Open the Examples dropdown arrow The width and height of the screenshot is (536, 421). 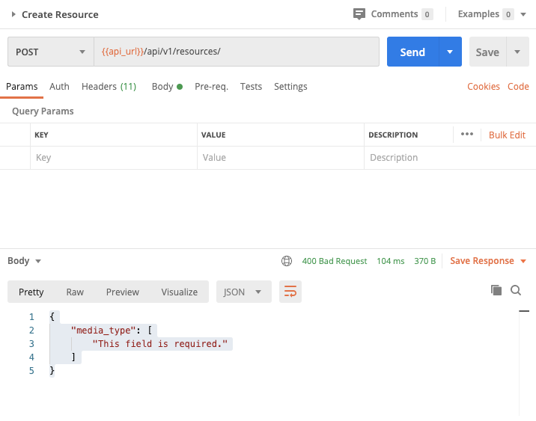tap(523, 14)
